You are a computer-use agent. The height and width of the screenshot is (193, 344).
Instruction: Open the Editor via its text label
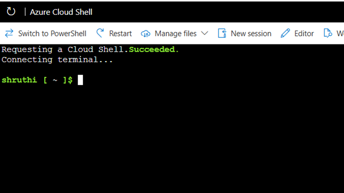pos(304,34)
